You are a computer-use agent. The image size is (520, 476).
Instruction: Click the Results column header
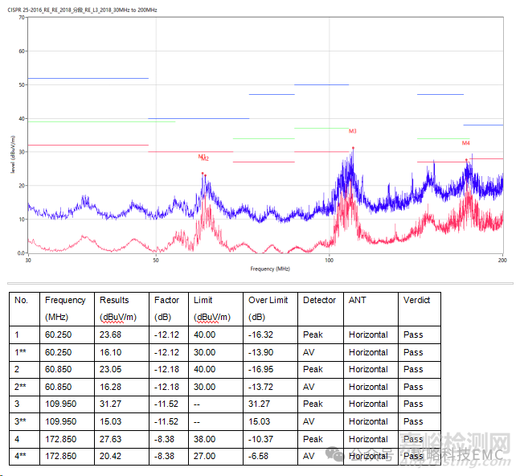(115, 300)
